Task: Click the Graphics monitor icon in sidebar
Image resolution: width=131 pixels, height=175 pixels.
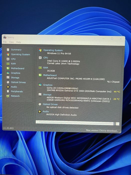Action: 8,73
